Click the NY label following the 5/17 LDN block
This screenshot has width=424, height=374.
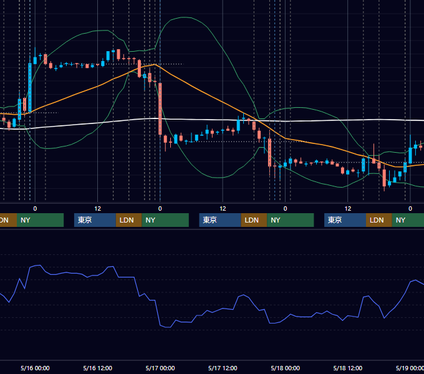click(x=291, y=220)
